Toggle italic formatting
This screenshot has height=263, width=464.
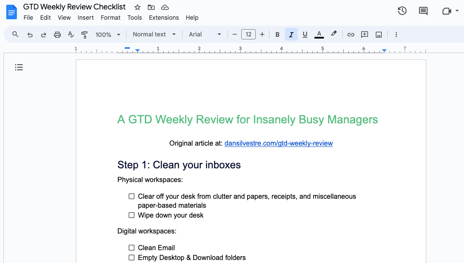pos(291,35)
